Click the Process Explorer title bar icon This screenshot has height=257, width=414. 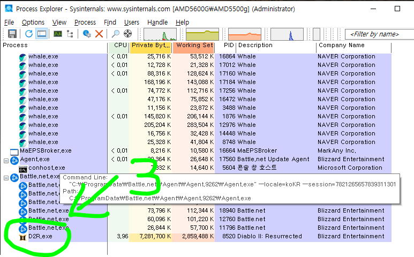(9, 9)
